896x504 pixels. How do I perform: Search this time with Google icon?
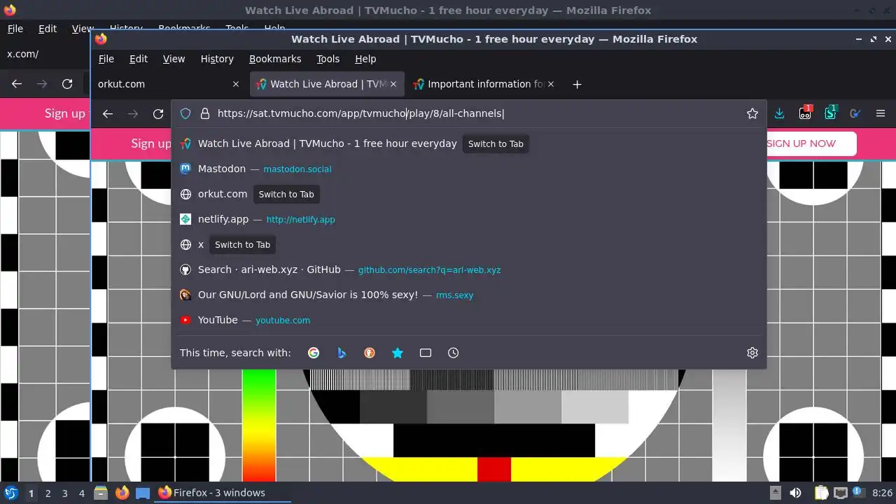(314, 353)
